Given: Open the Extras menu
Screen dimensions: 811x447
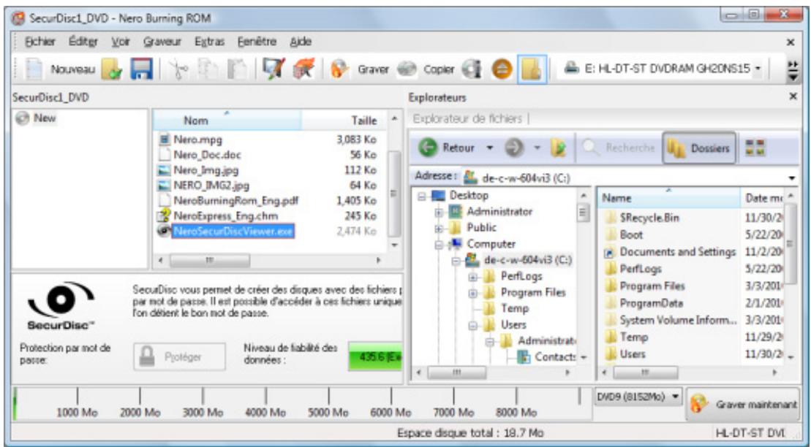Looking at the screenshot, I should click(209, 42).
